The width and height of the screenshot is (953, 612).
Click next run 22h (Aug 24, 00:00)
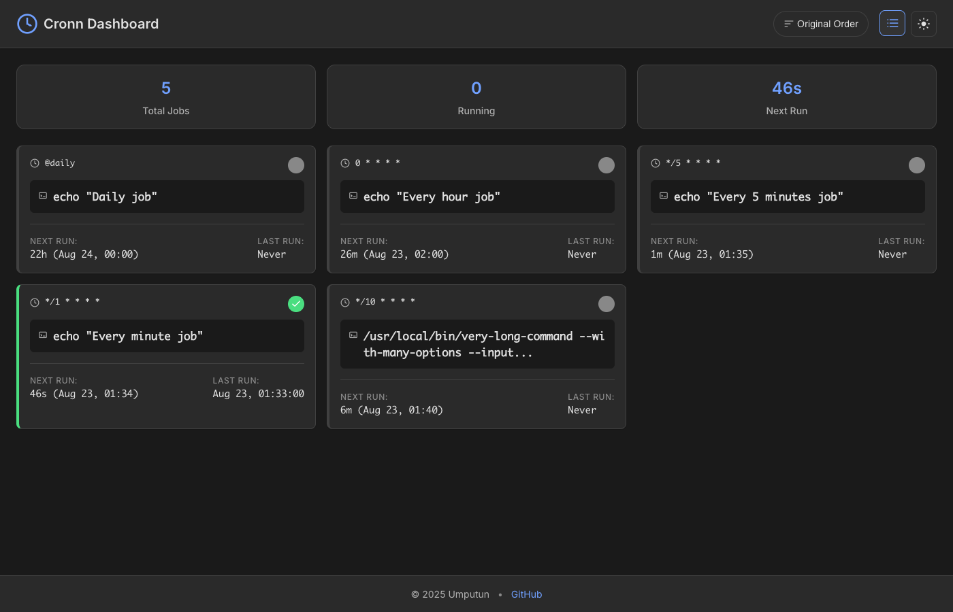click(84, 254)
